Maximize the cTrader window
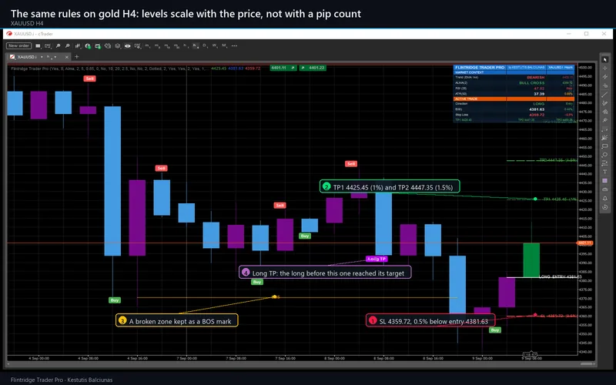This screenshot has height=385, width=616. [x=586, y=34]
